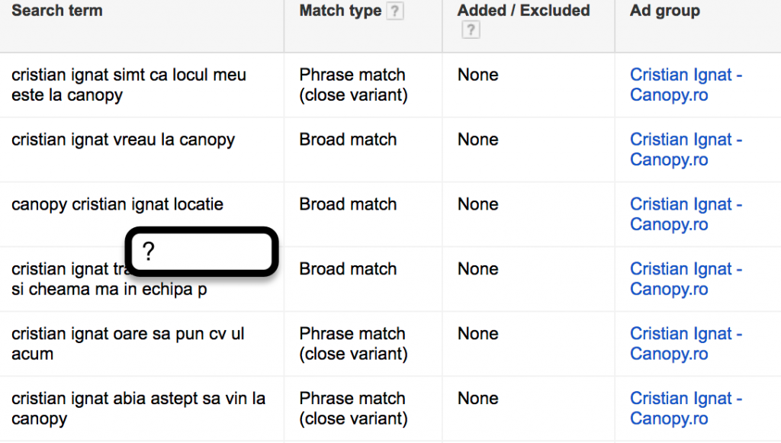Select search term 'cristian ignat vreau la canopy'

click(x=123, y=140)
